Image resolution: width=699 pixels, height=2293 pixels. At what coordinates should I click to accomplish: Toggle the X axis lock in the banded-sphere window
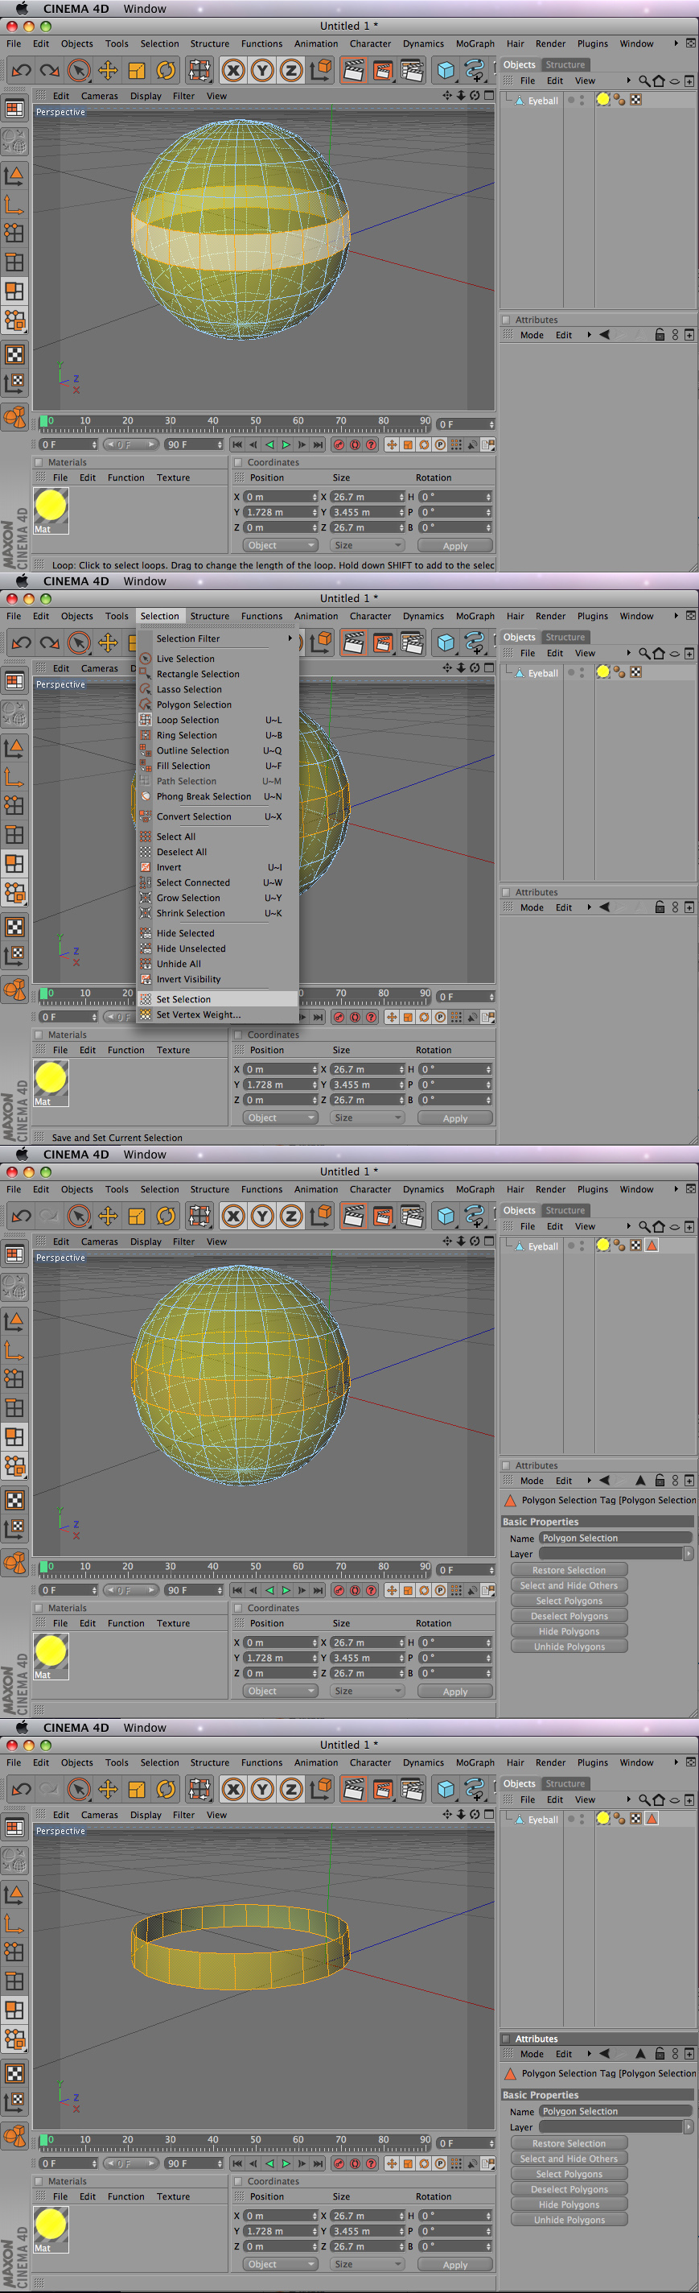pyautogui.click(x=233, y=70)
